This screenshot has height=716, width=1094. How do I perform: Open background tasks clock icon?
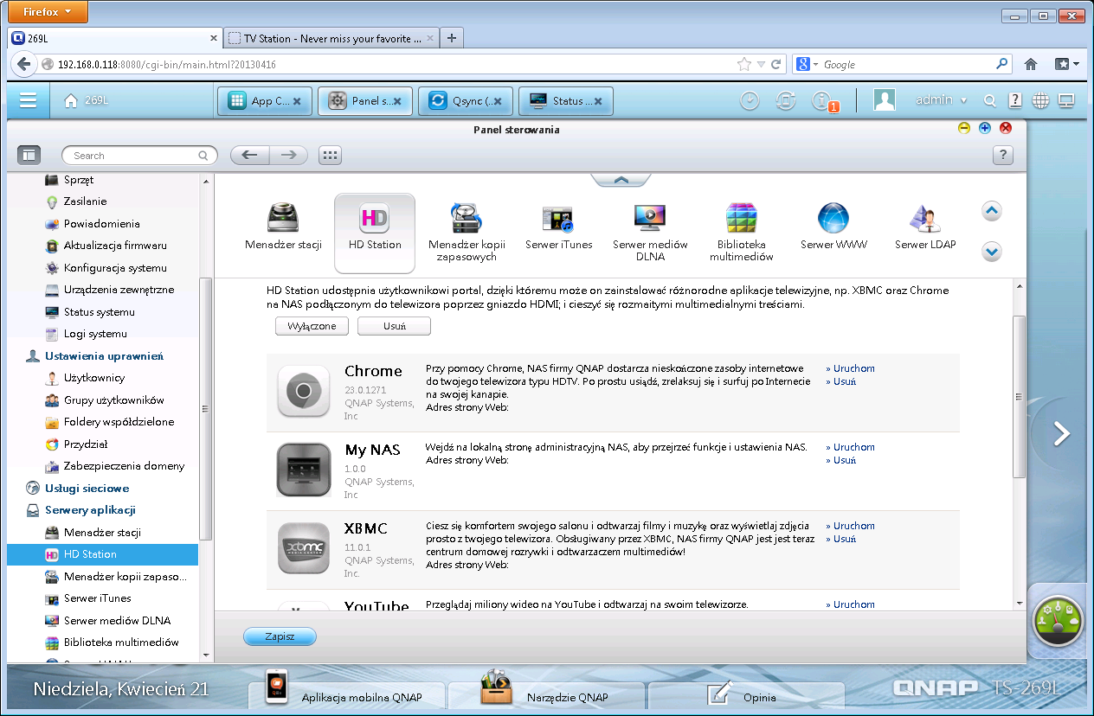[750, 100]
